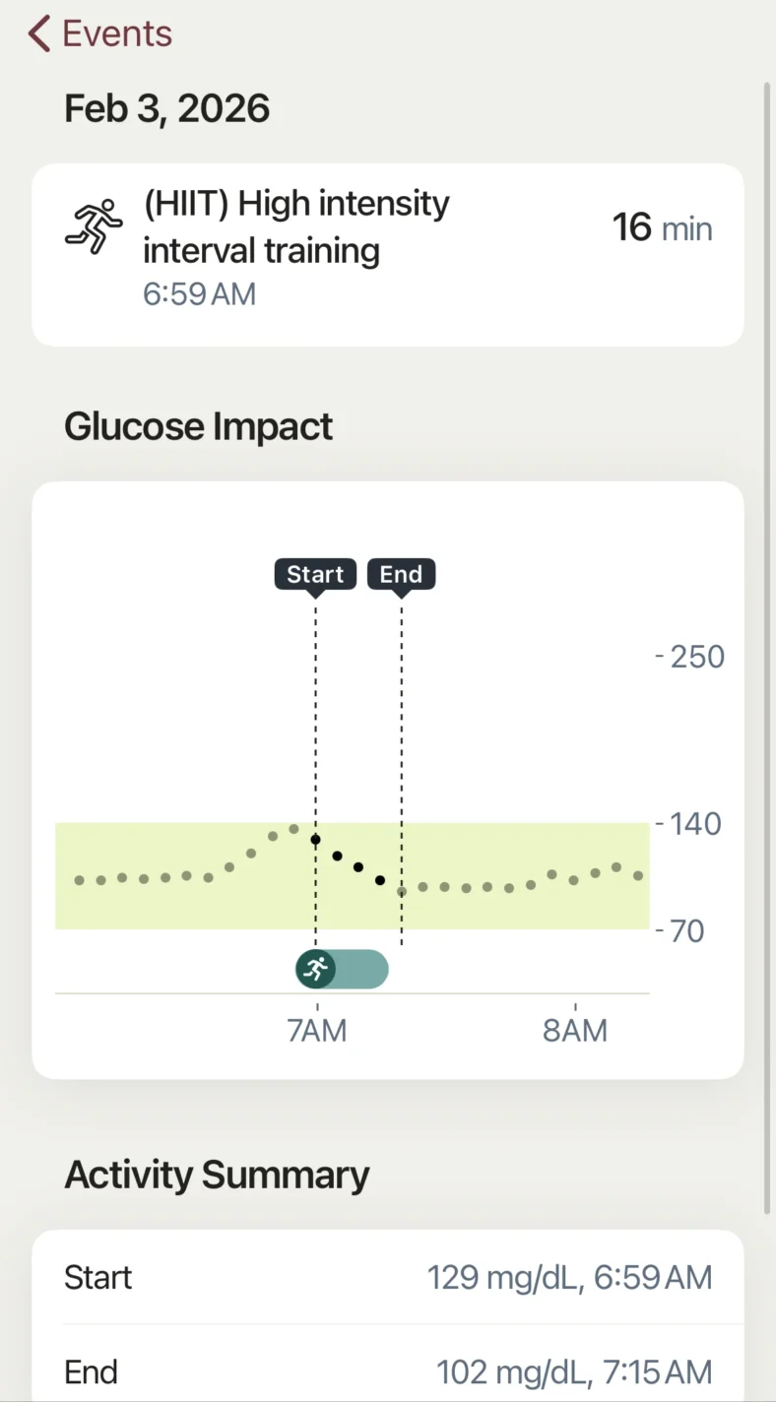The width and height of the screenshot is (776, 1402).
Task: Tap the 7AM time axis label
Action: coord(317,1031)
